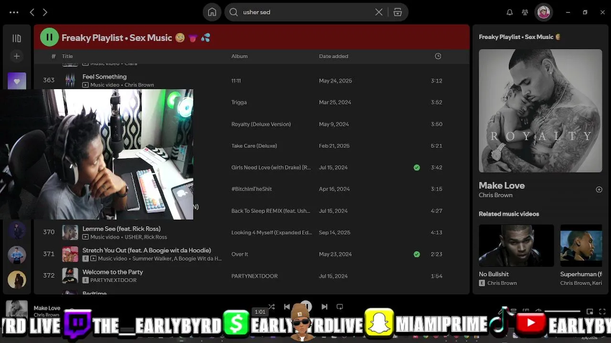Clear the search field text
This screenshot has width=611, height=343.
[x=379, y=12]
